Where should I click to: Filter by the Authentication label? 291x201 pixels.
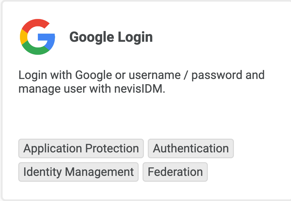click(x=191, y=148)
